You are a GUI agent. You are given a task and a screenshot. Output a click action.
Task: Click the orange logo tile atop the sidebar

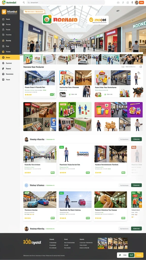tap(4, 12)
